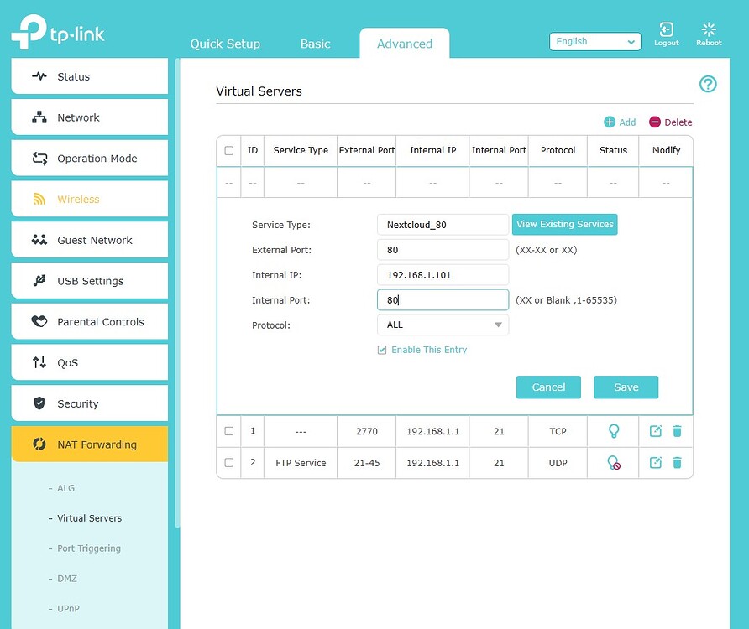
Task: Click the Add plus icon
Action: pos(610,122)
